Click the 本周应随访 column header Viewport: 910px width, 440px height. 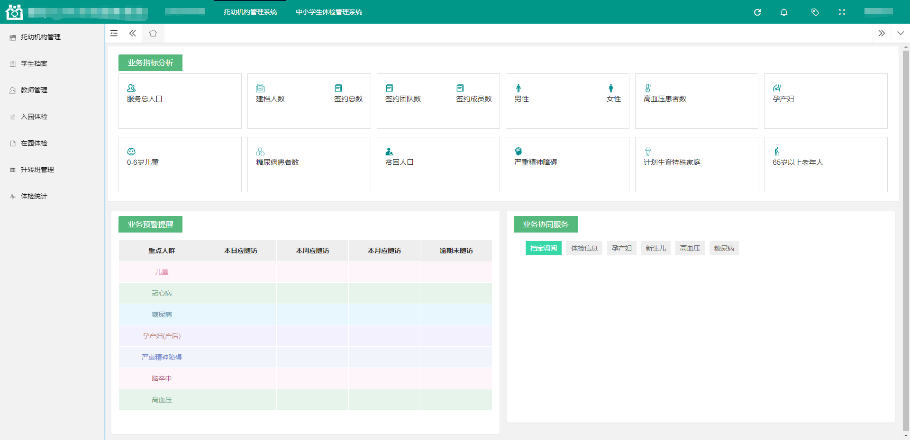tap(312, 251)
